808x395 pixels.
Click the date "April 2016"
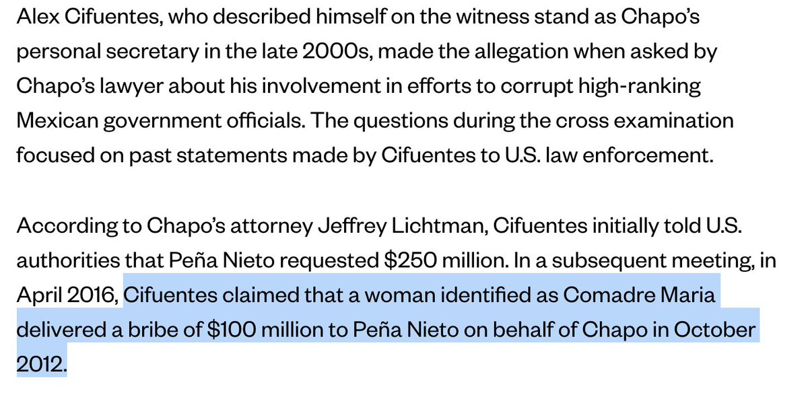coord(67,295)
